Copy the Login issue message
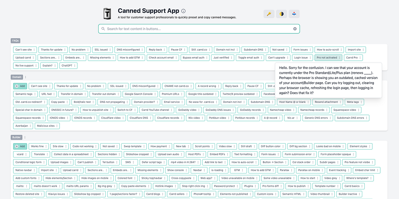 coord(301,58)
